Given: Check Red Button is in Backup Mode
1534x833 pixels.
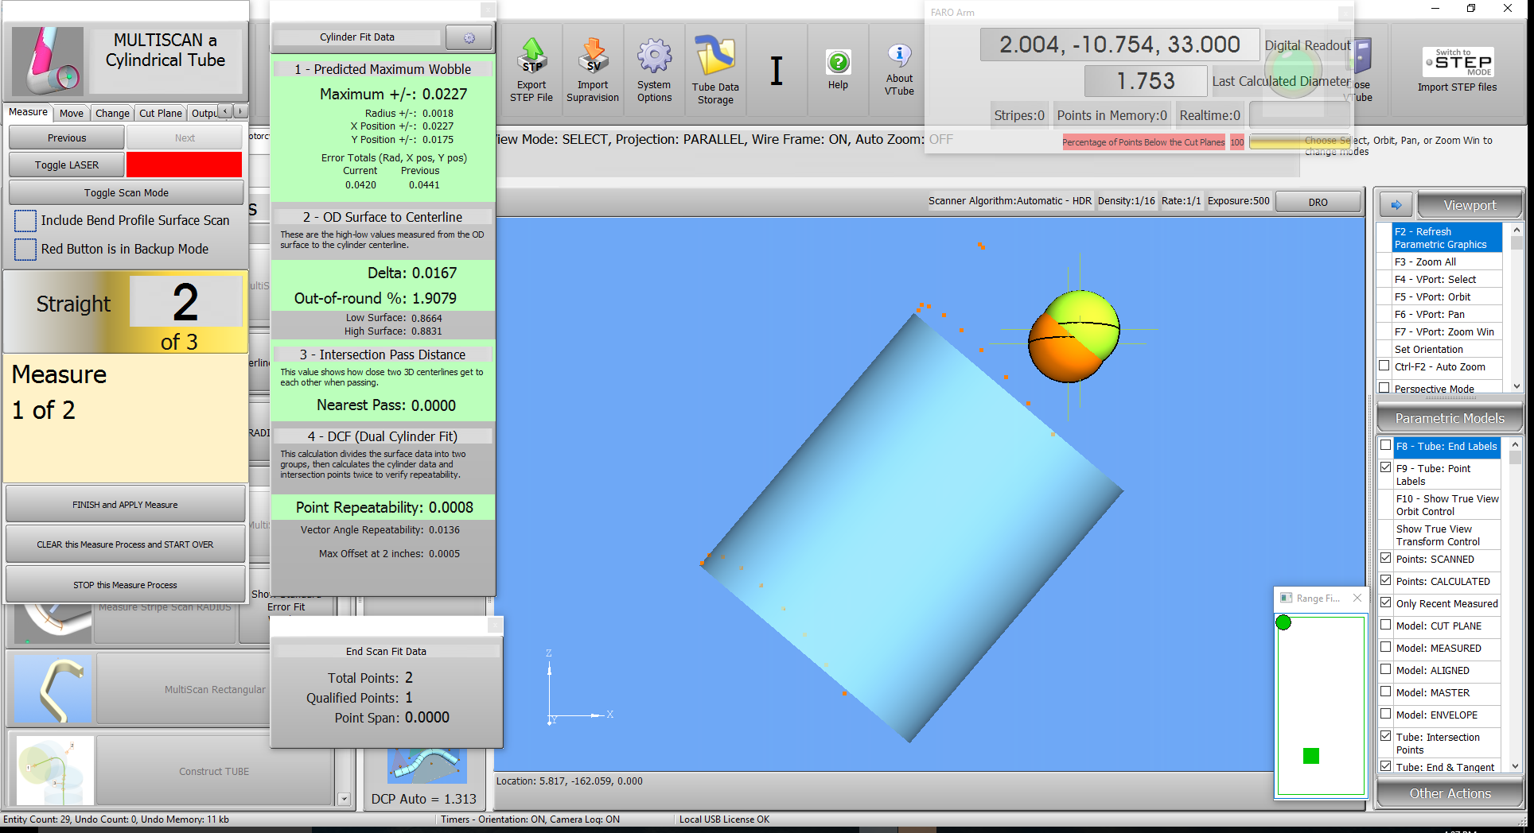Looking at the screenshot, I should 25,250.
